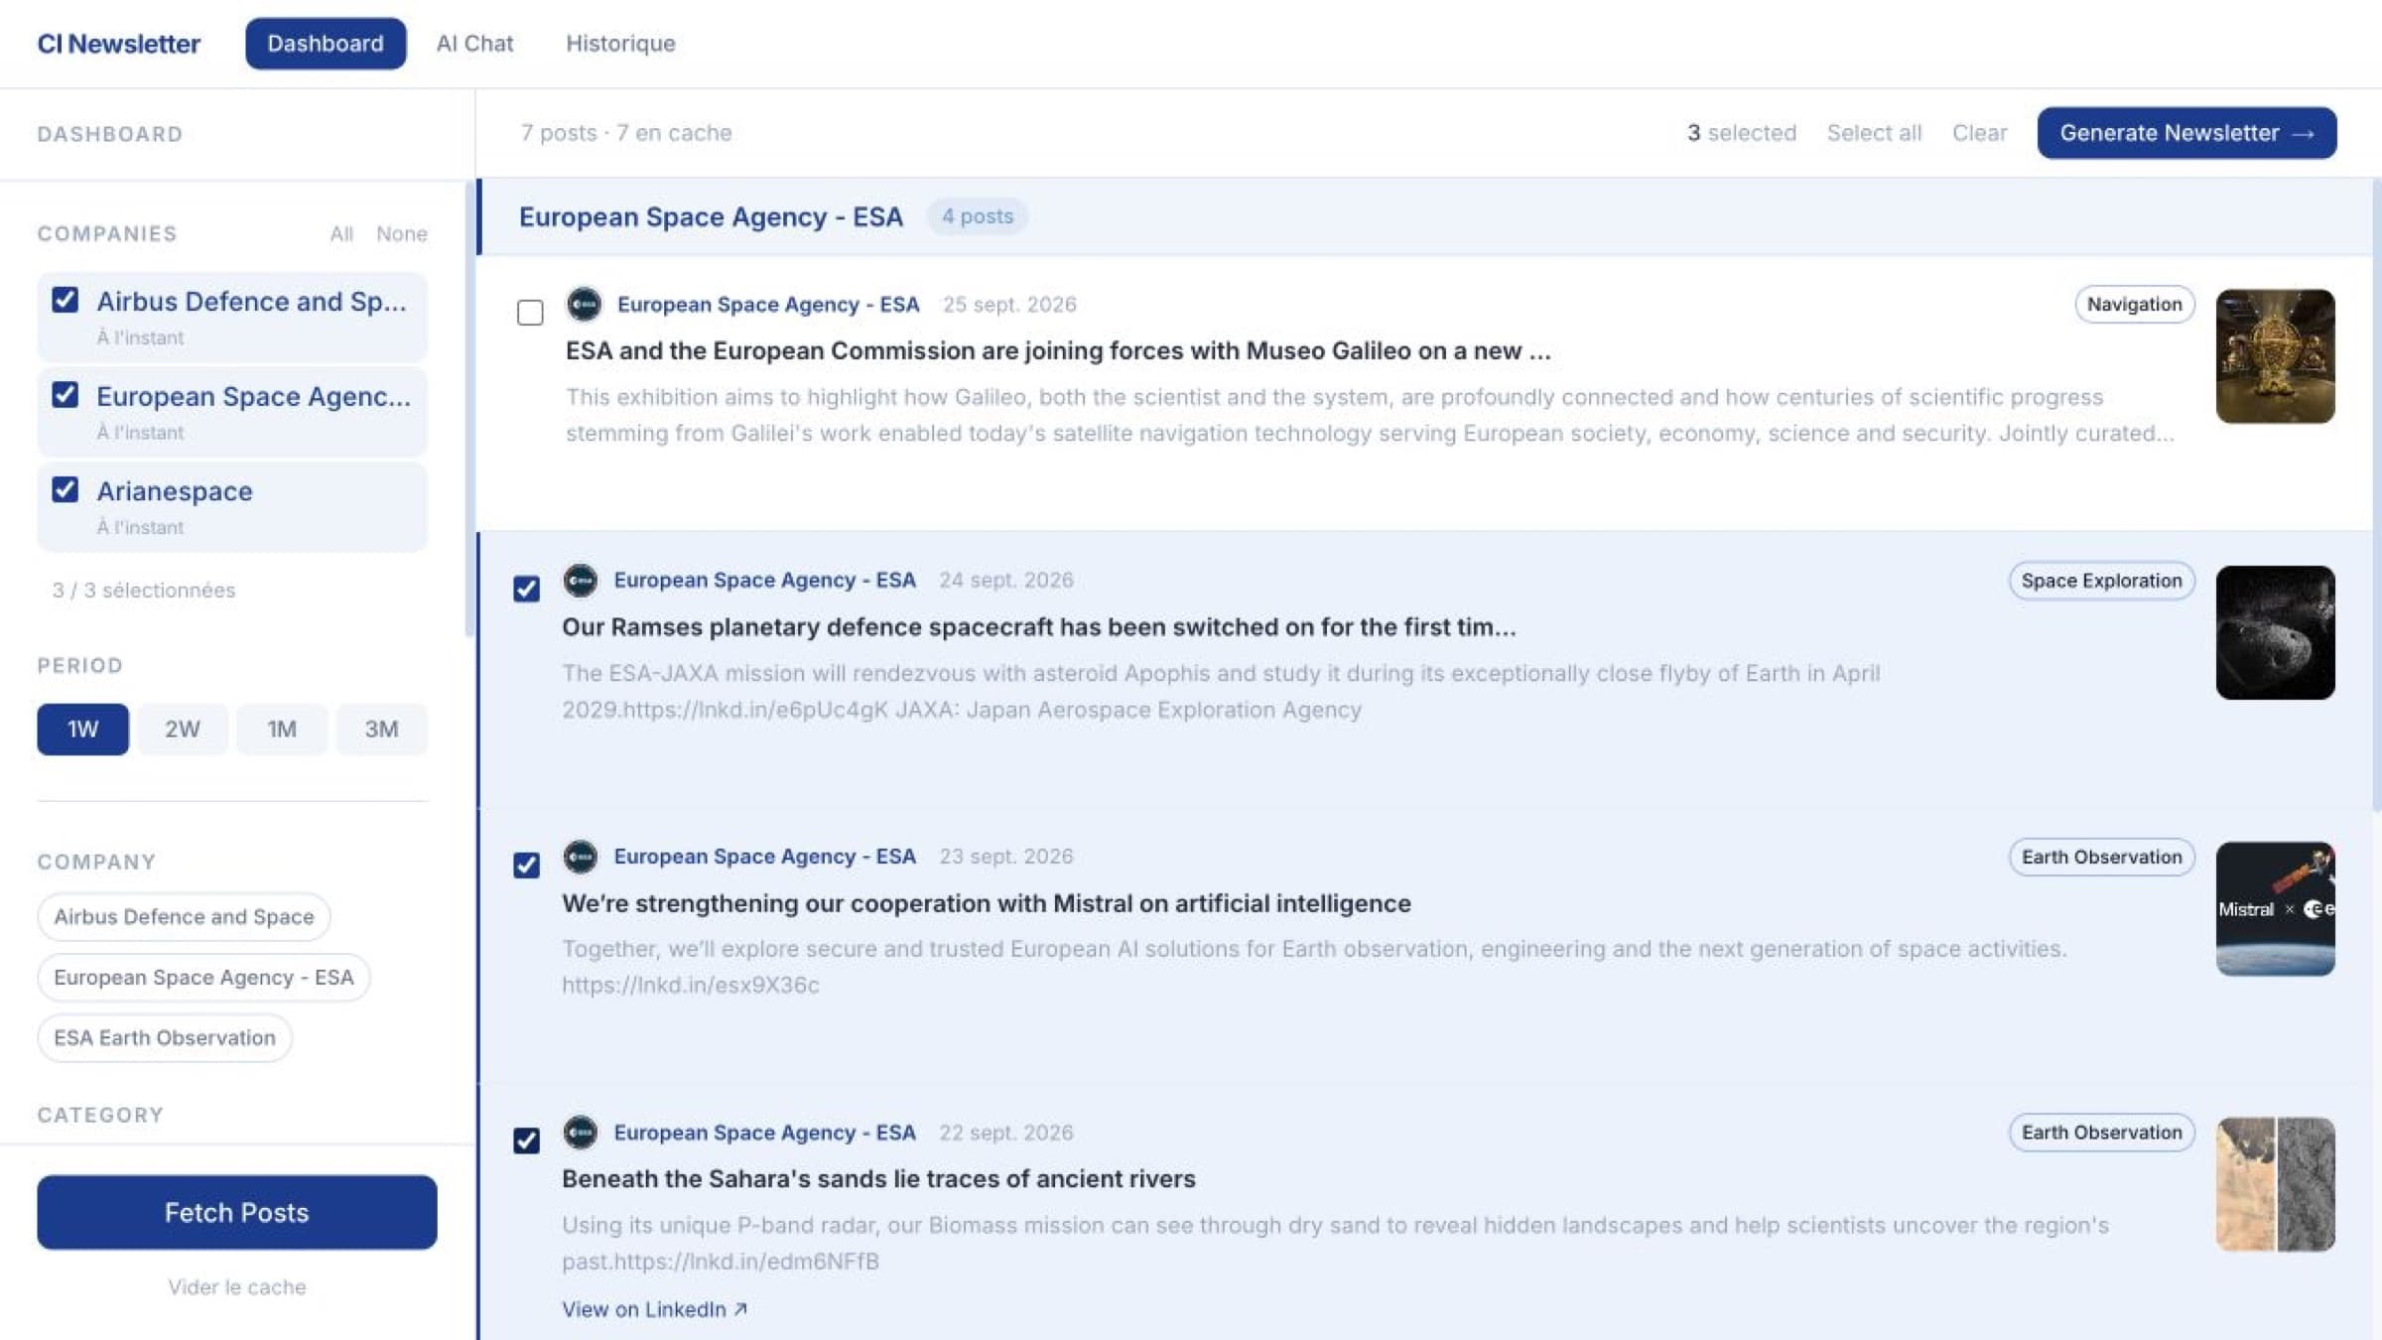
Task: Set period to 3M
Action: pyautogui.click(x=381, y=730)
